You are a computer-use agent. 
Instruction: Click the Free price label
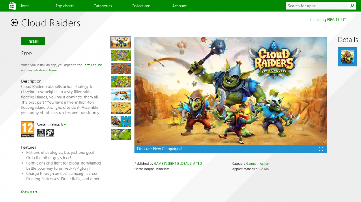tap(26, 53)
